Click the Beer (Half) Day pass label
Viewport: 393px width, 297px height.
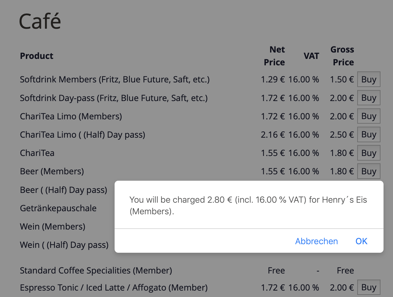(63, 190)
